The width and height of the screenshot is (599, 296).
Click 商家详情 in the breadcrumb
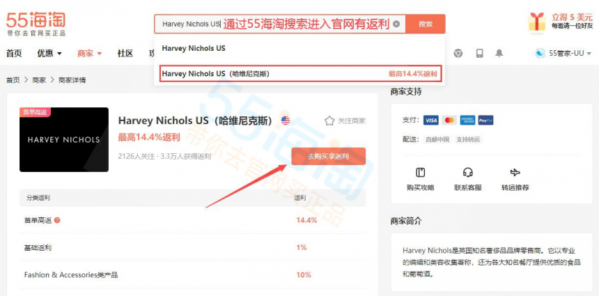pyautogui.click(x=72, y=80)
